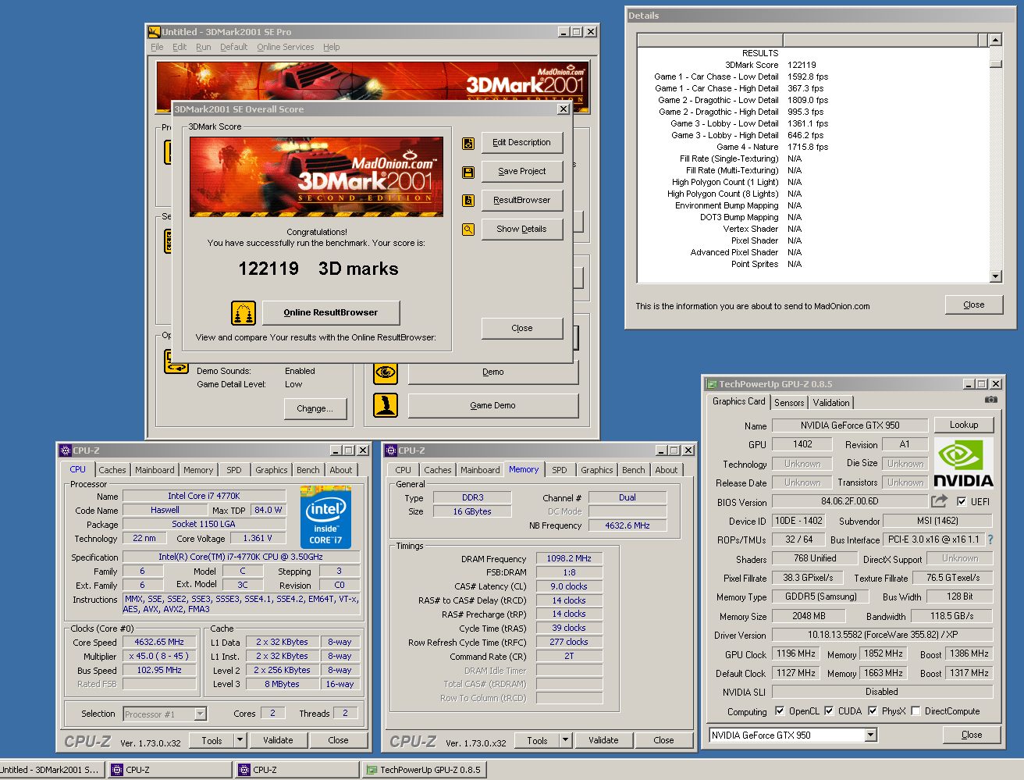The image size is (1024, 780).
Task: Click the 3DMark2001 title bar icon
Action: [155, 32]
